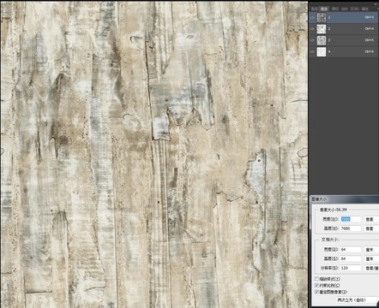Hide channel 4 using its eye icon
This screenshot has width=379, height=308.
[312, 51]
